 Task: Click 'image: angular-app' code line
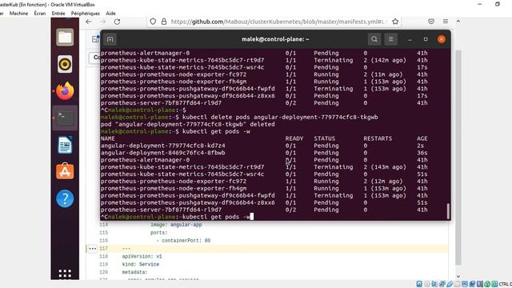[x=176, y=225]
